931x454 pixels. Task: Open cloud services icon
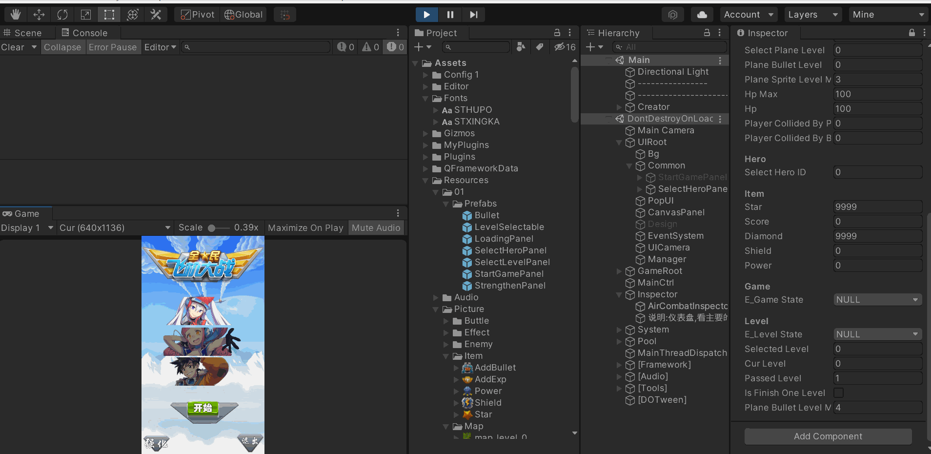(x=702, y=15)
